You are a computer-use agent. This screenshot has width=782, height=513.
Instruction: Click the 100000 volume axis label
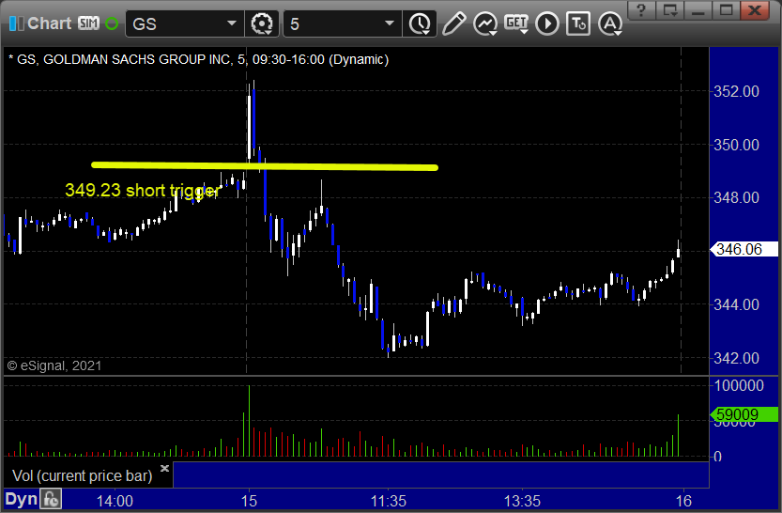click(x=739, y=385)
